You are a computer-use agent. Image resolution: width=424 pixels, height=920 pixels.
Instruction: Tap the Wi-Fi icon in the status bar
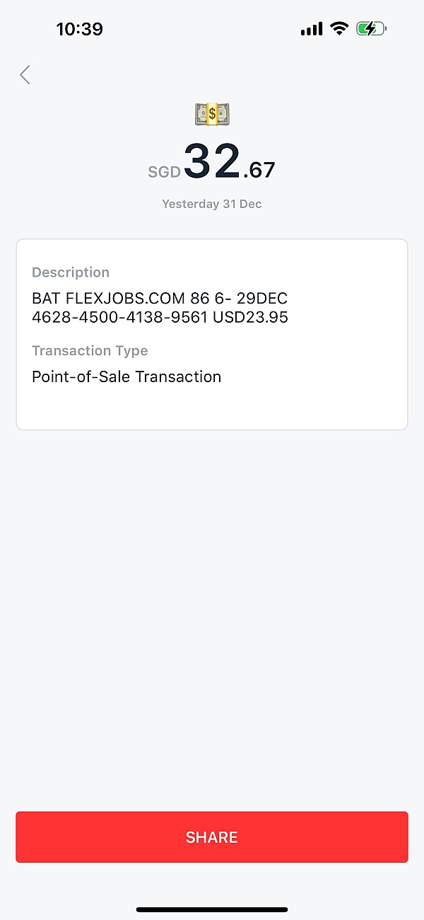point(339,28)
